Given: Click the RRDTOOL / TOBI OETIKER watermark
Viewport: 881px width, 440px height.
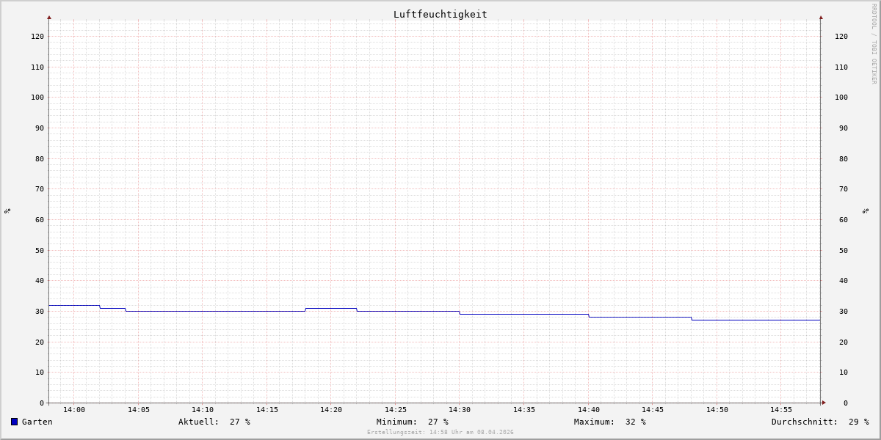Looking at the screenshot, I should coord(874,43).
